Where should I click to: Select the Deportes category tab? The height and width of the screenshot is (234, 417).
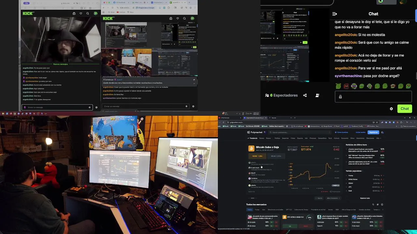coord(285,138)
